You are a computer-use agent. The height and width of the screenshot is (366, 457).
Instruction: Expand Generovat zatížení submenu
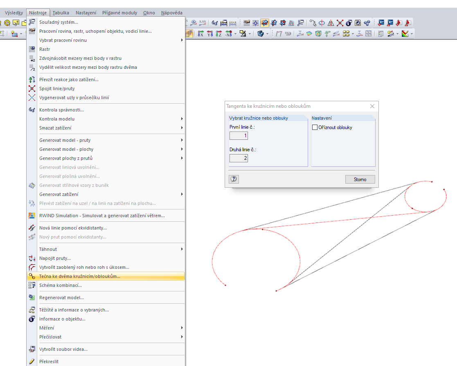(x=106, y=194)
